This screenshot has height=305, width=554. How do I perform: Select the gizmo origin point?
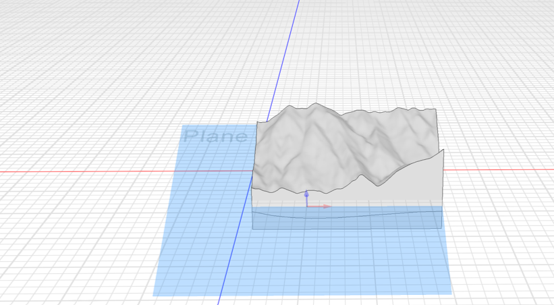click(x=306, y=206)
